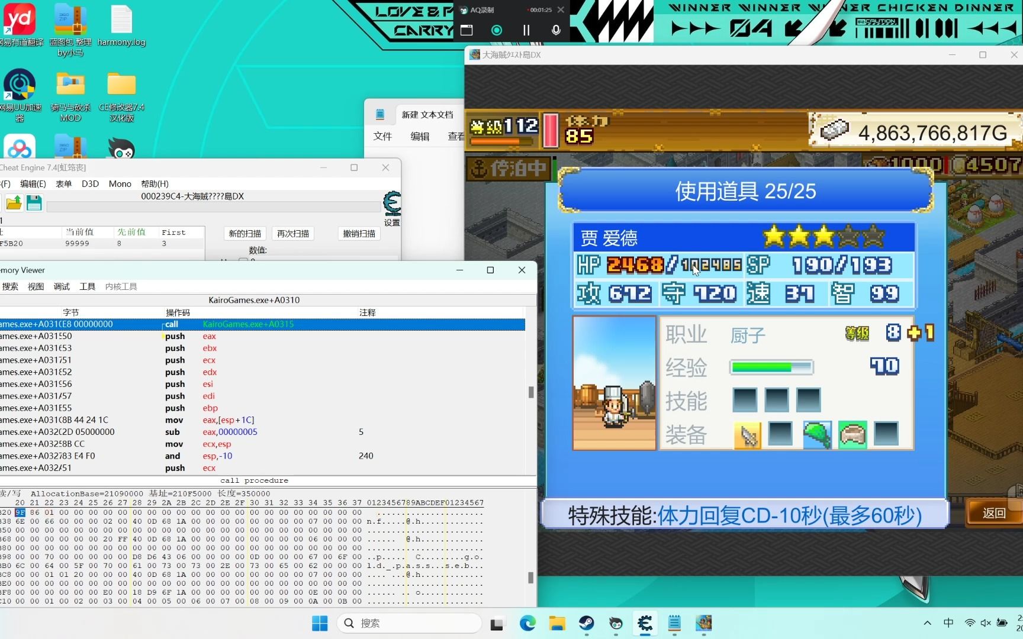Viewport: 1023px width, 639px height.
Task: Click the gold amount 4,863,766,817G
Action: pos(932,133)
